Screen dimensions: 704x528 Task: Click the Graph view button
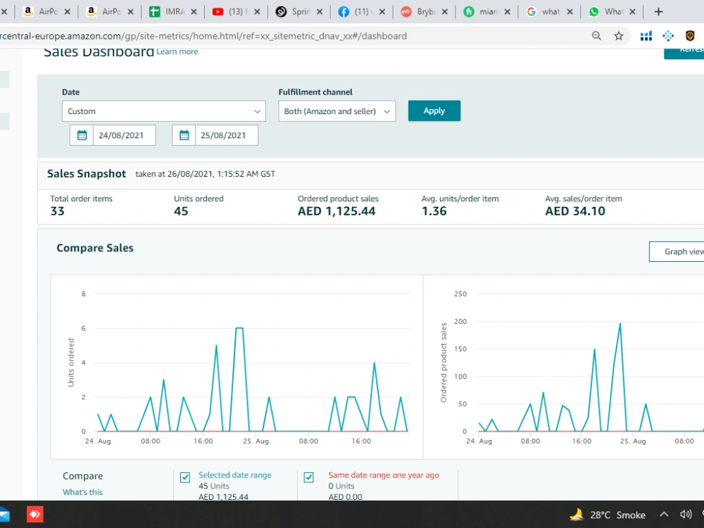[x=677, y=251]
